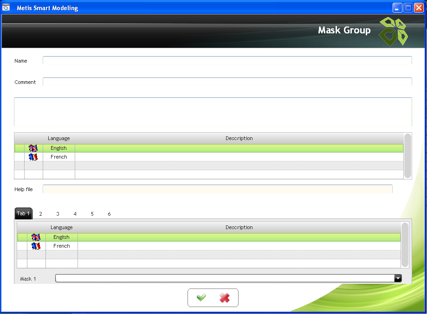Switch to tab 2
Screen dimensions: 427x314
pyautogui.click(x=40, y=214)
